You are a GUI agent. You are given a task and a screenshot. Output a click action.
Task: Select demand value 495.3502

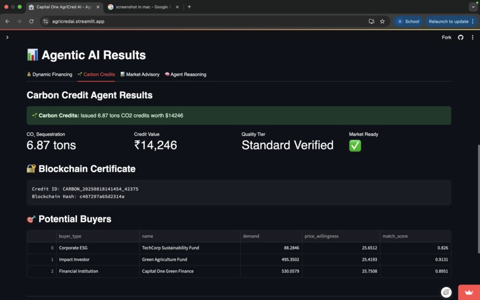tap(271, 260)
